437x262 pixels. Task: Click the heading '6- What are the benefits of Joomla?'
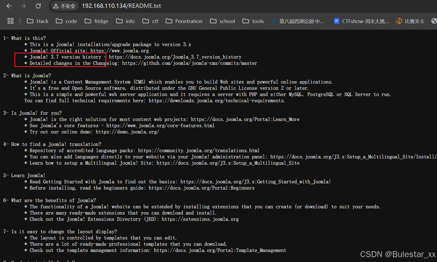[50, 200]
